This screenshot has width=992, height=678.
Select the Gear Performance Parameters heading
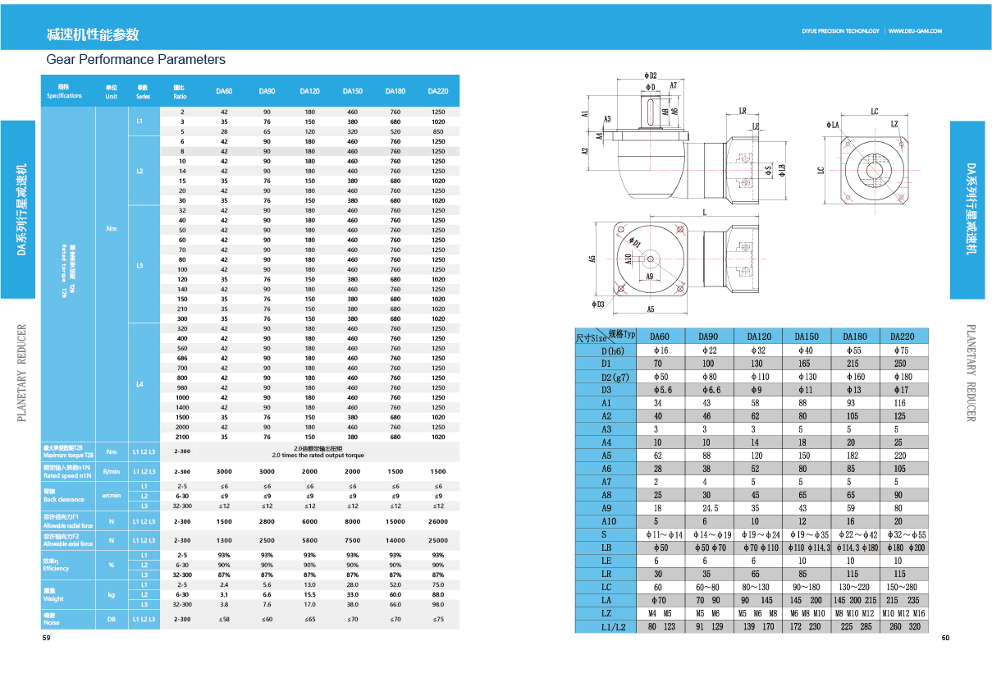135,59
